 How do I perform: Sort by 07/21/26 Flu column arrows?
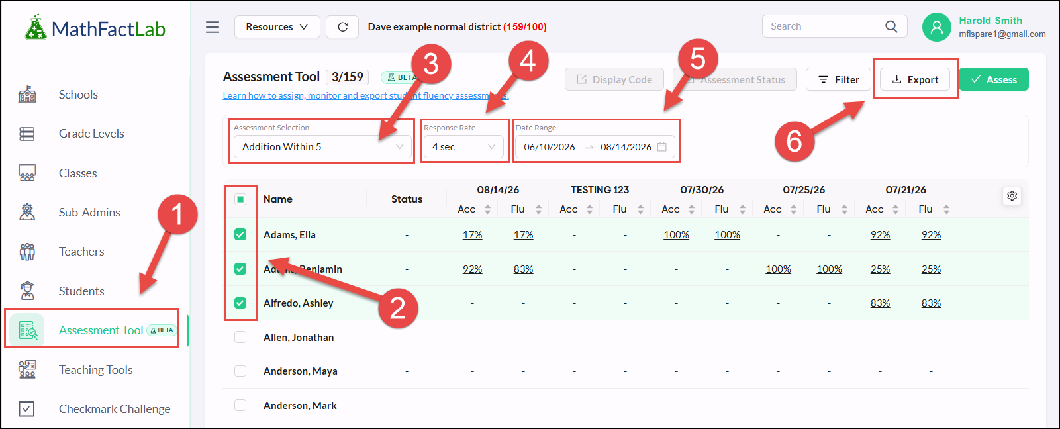(947, 209)
